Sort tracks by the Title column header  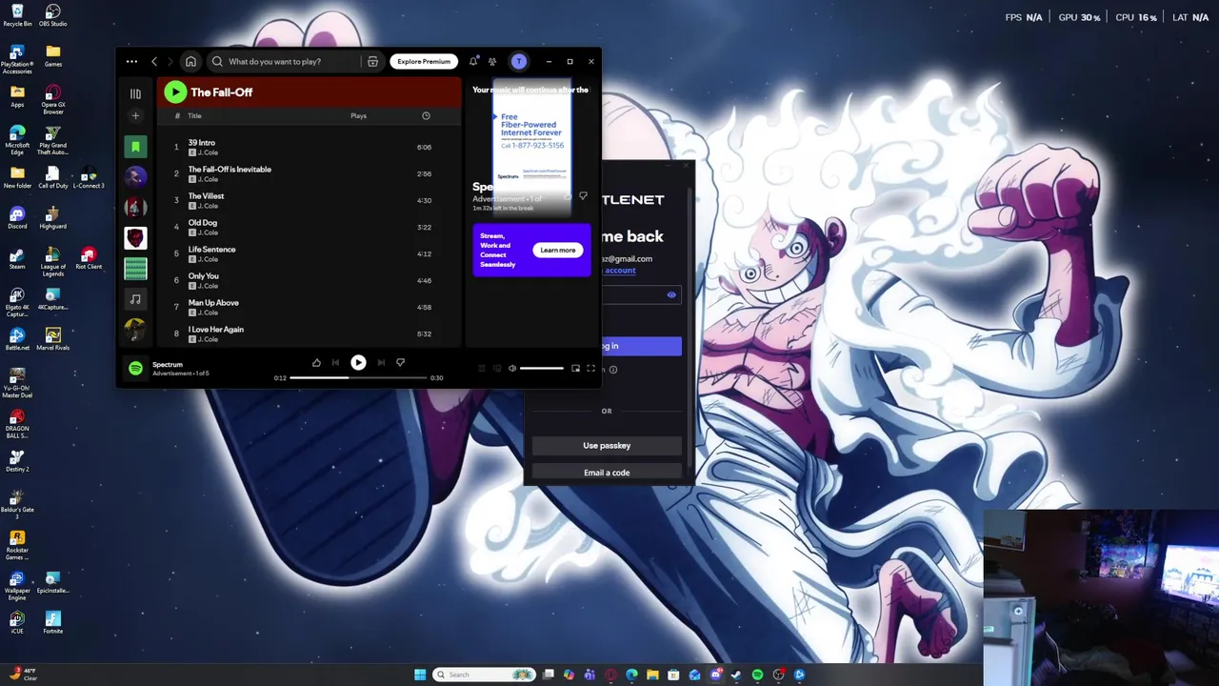coord(194,115)
